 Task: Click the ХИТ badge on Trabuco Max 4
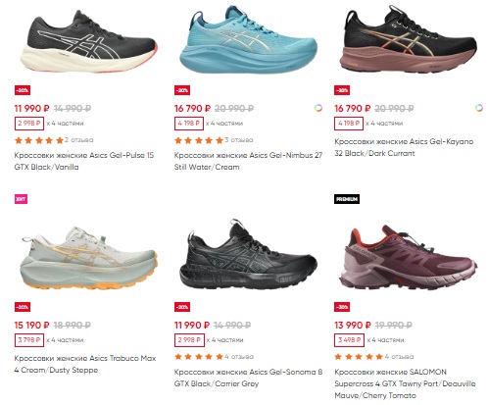(x=21, y=199)
